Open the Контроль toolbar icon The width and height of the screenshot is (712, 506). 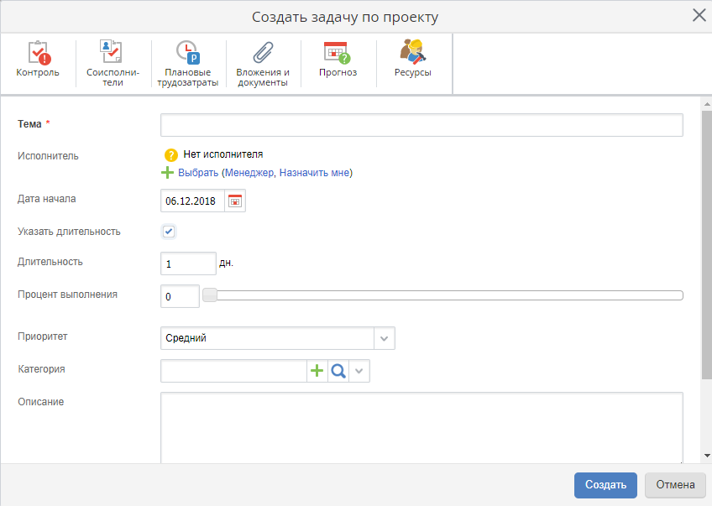coord(38,54)
